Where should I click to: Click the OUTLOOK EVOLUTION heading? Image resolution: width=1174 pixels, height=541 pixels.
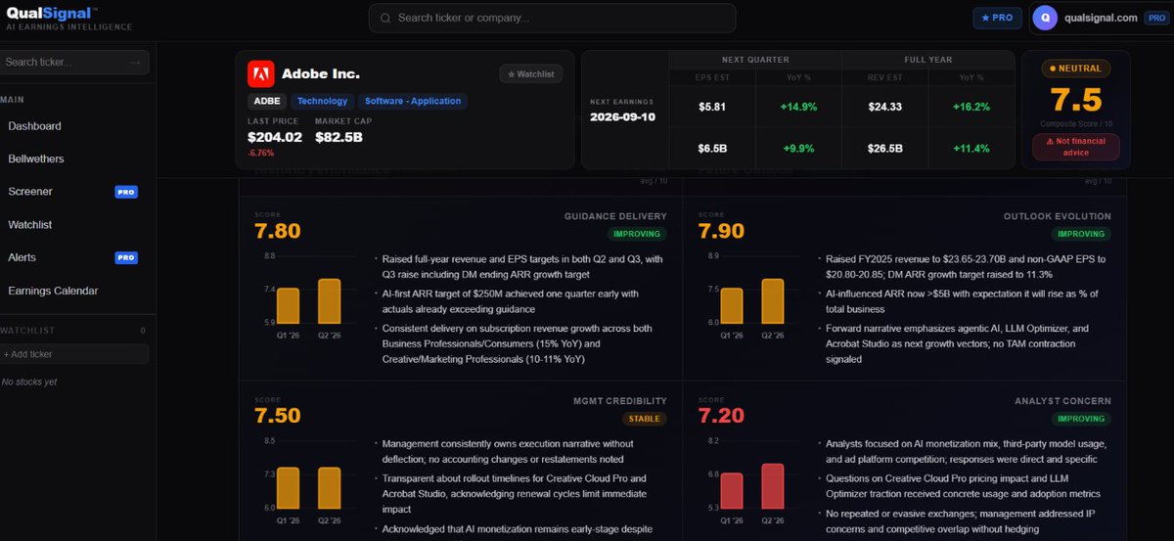tap(1058, 216)
